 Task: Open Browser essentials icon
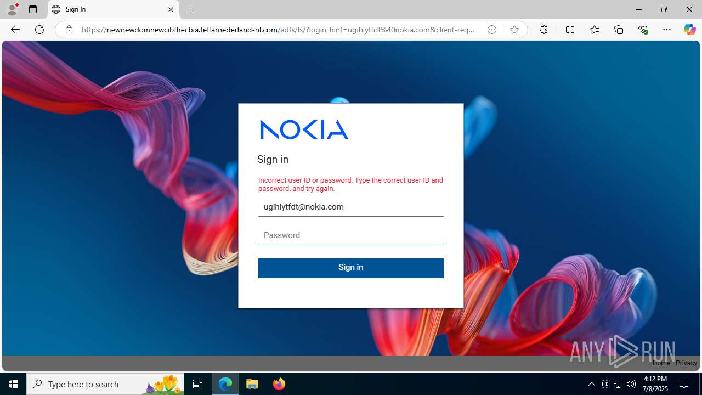(x=643, y=30)
